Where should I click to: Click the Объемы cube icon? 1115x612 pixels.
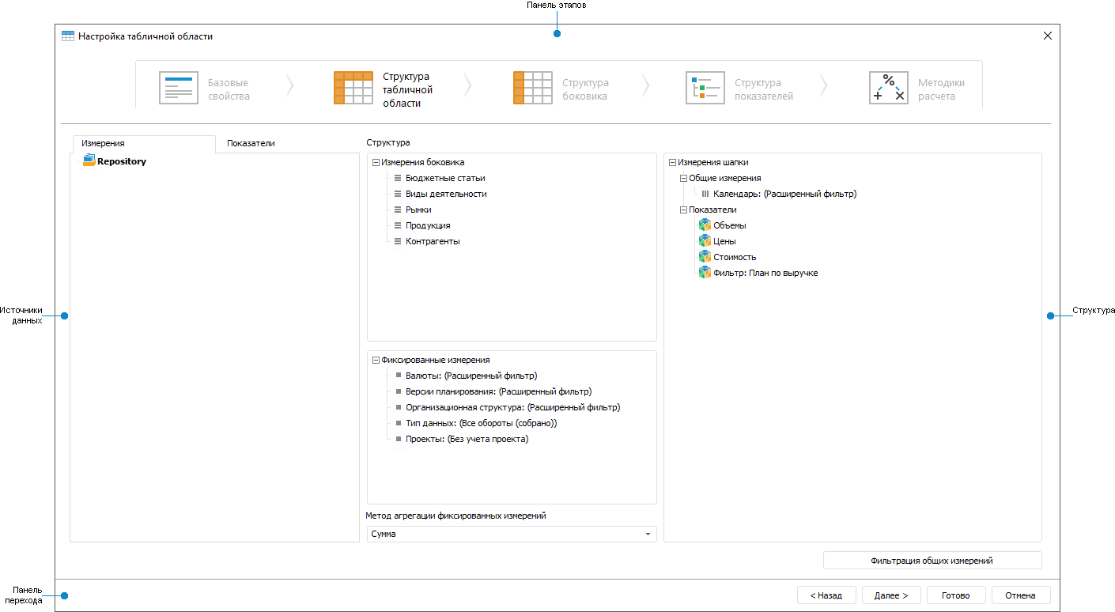click(x=705, y=225)
